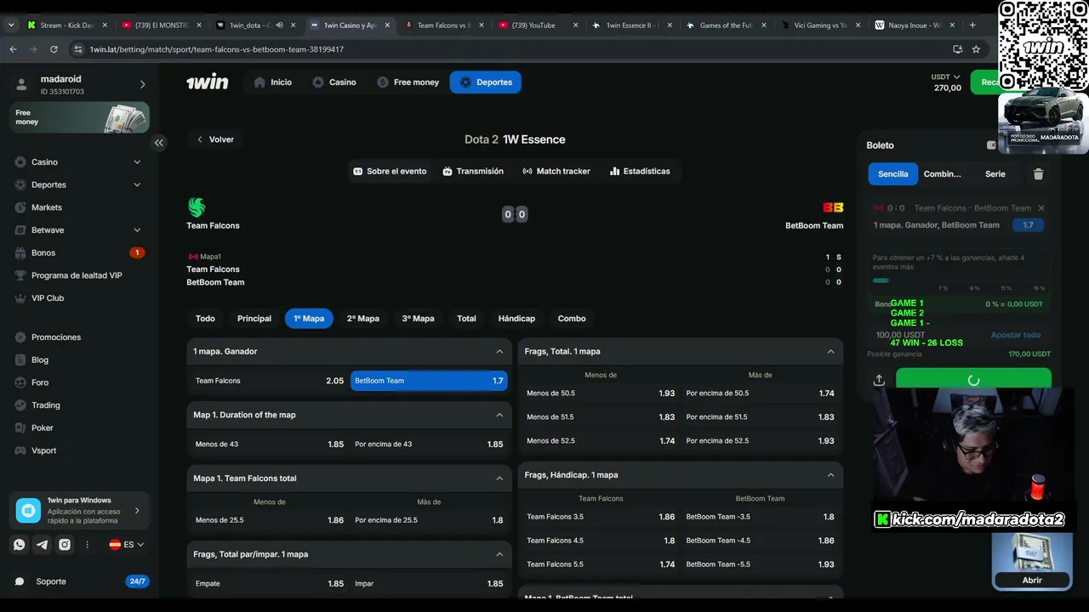Open Inicio in the top navigation
1089x612 pixels.
tap(273, 82)
